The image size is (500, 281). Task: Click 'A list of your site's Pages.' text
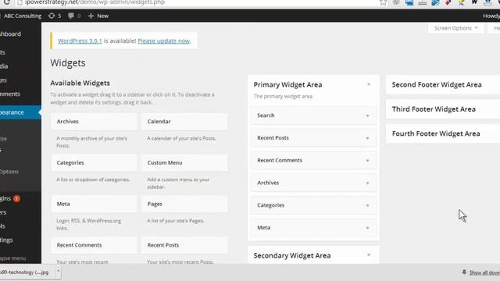coord(175,220)
